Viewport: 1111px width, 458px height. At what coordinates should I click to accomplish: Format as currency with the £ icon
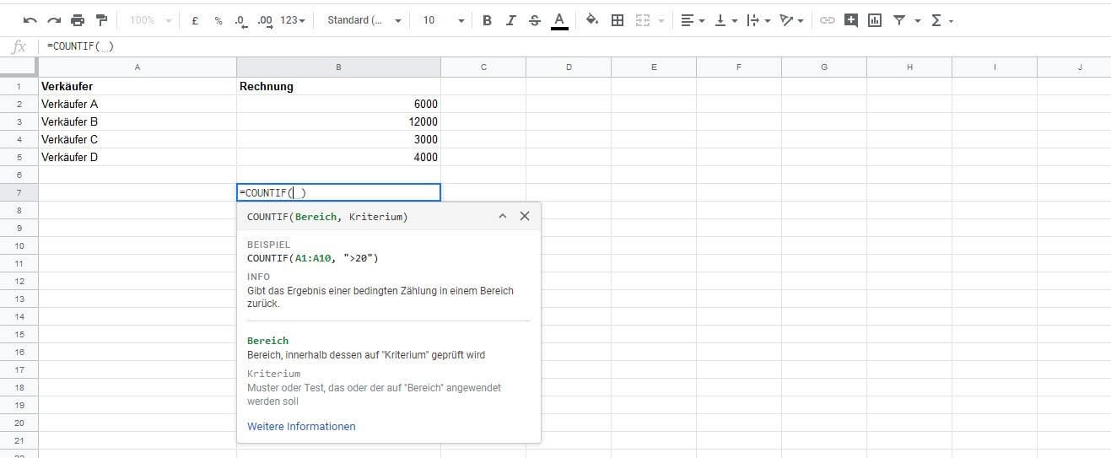195,20
